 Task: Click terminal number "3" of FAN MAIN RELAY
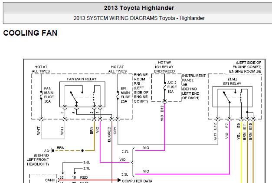(62, 113)
